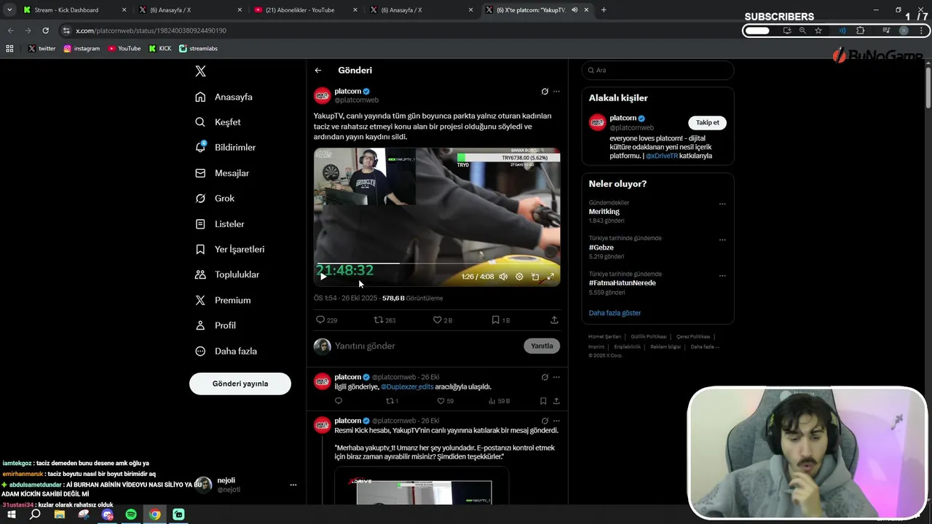Open the streamlabs bookmark
This screenshot has width=932, height=524.
198,49
